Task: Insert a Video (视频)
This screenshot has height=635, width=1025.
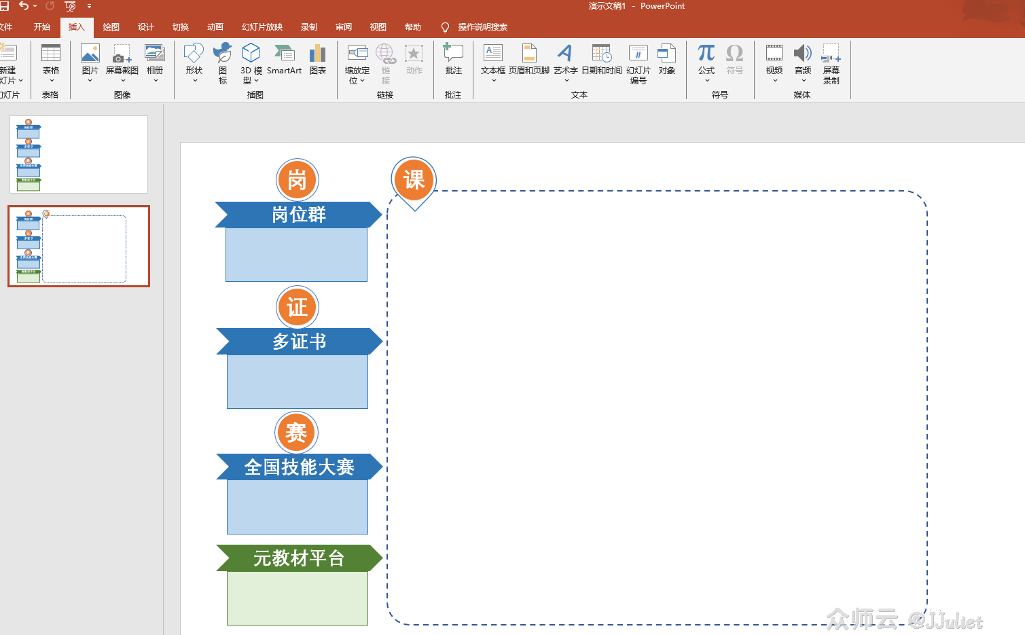Action: (x=774, y=62)
